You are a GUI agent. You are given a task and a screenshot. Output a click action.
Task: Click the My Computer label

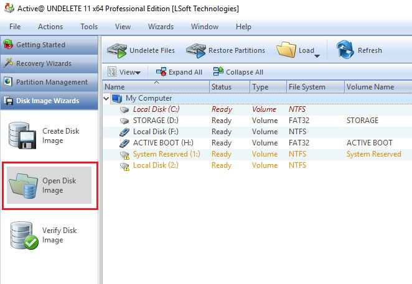149,98
